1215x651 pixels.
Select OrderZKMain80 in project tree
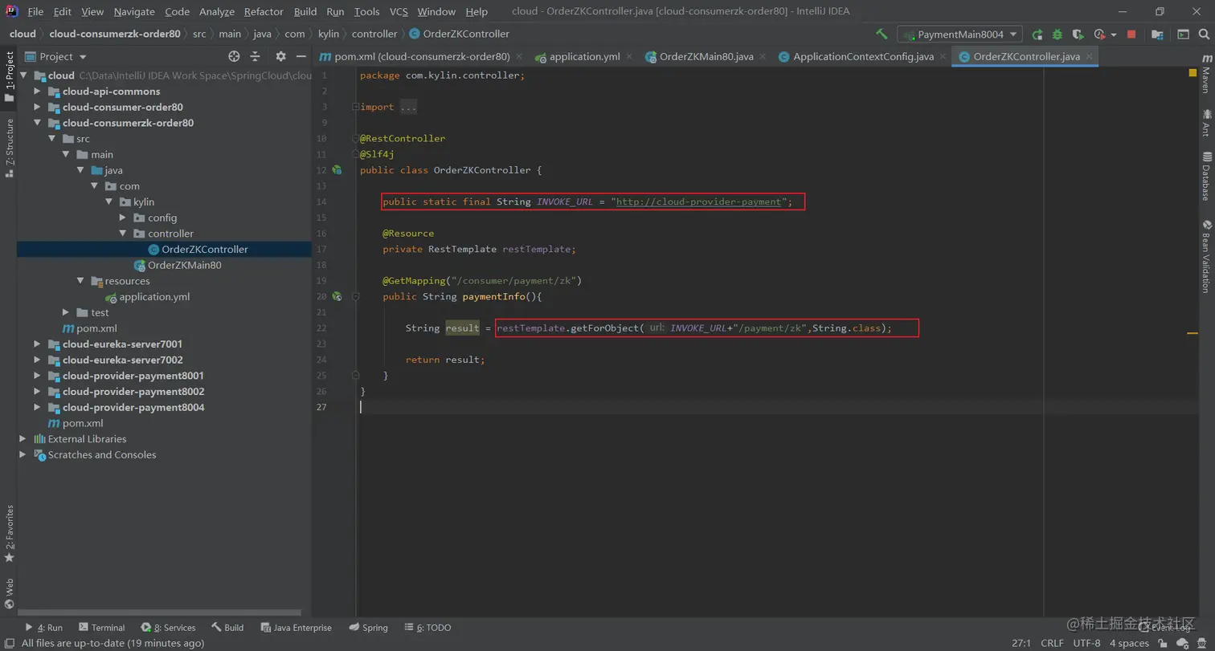[184, 265]
